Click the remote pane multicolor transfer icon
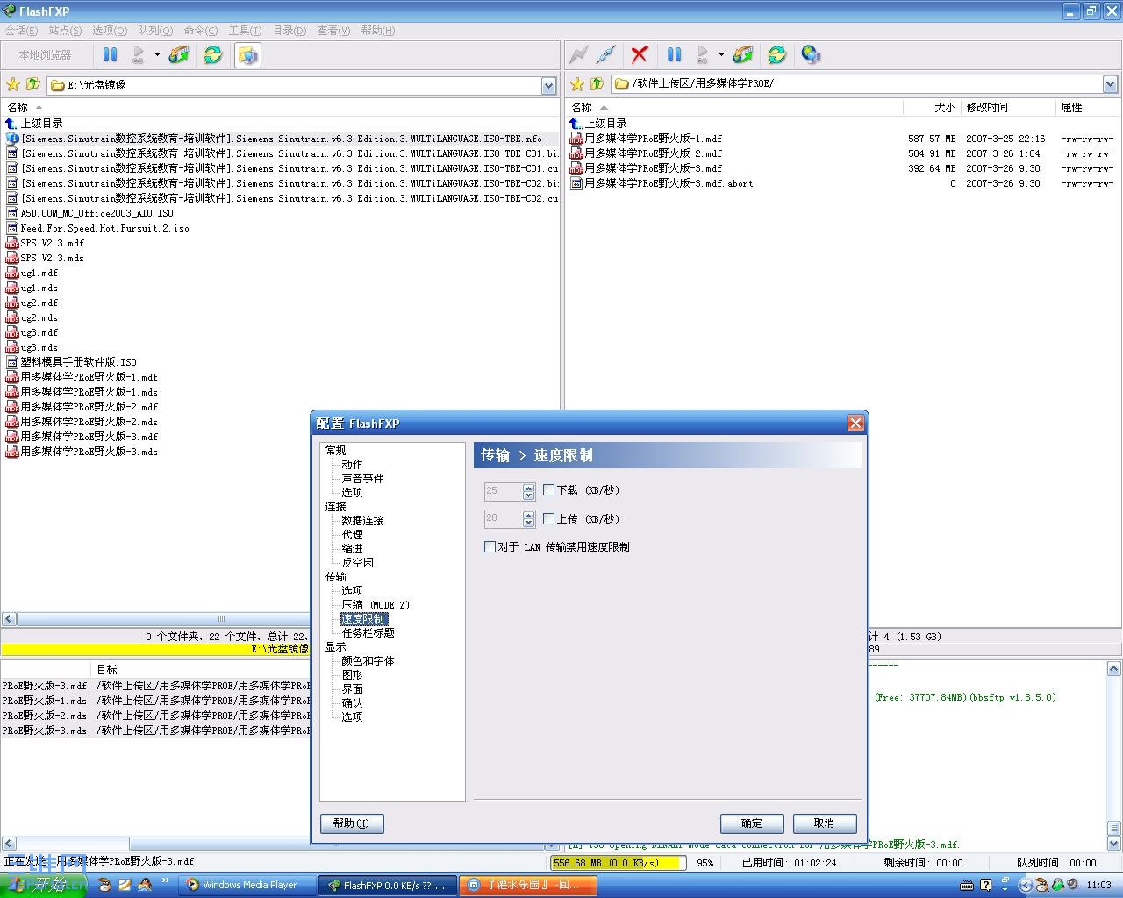This screenshot has height=898, width=1123. [743, 55]
